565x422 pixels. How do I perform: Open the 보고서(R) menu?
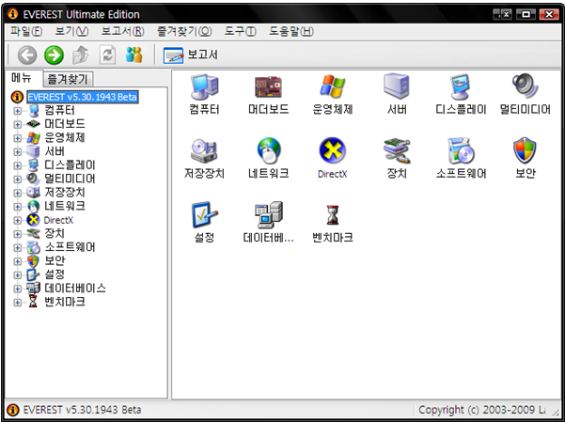122,32
